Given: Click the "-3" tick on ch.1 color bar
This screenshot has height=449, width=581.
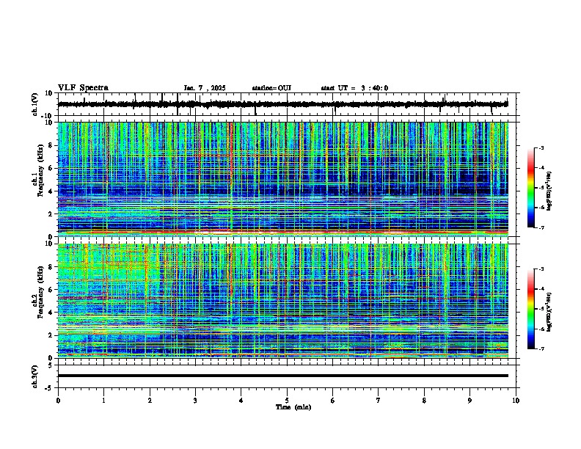Looking at the screenshot, I should pyautogui.click(x=541, y=148).
